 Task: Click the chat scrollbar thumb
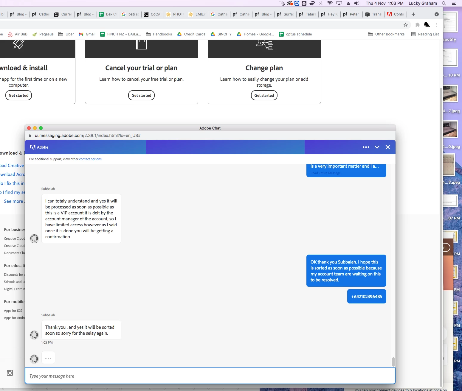[x=393, y=362]
